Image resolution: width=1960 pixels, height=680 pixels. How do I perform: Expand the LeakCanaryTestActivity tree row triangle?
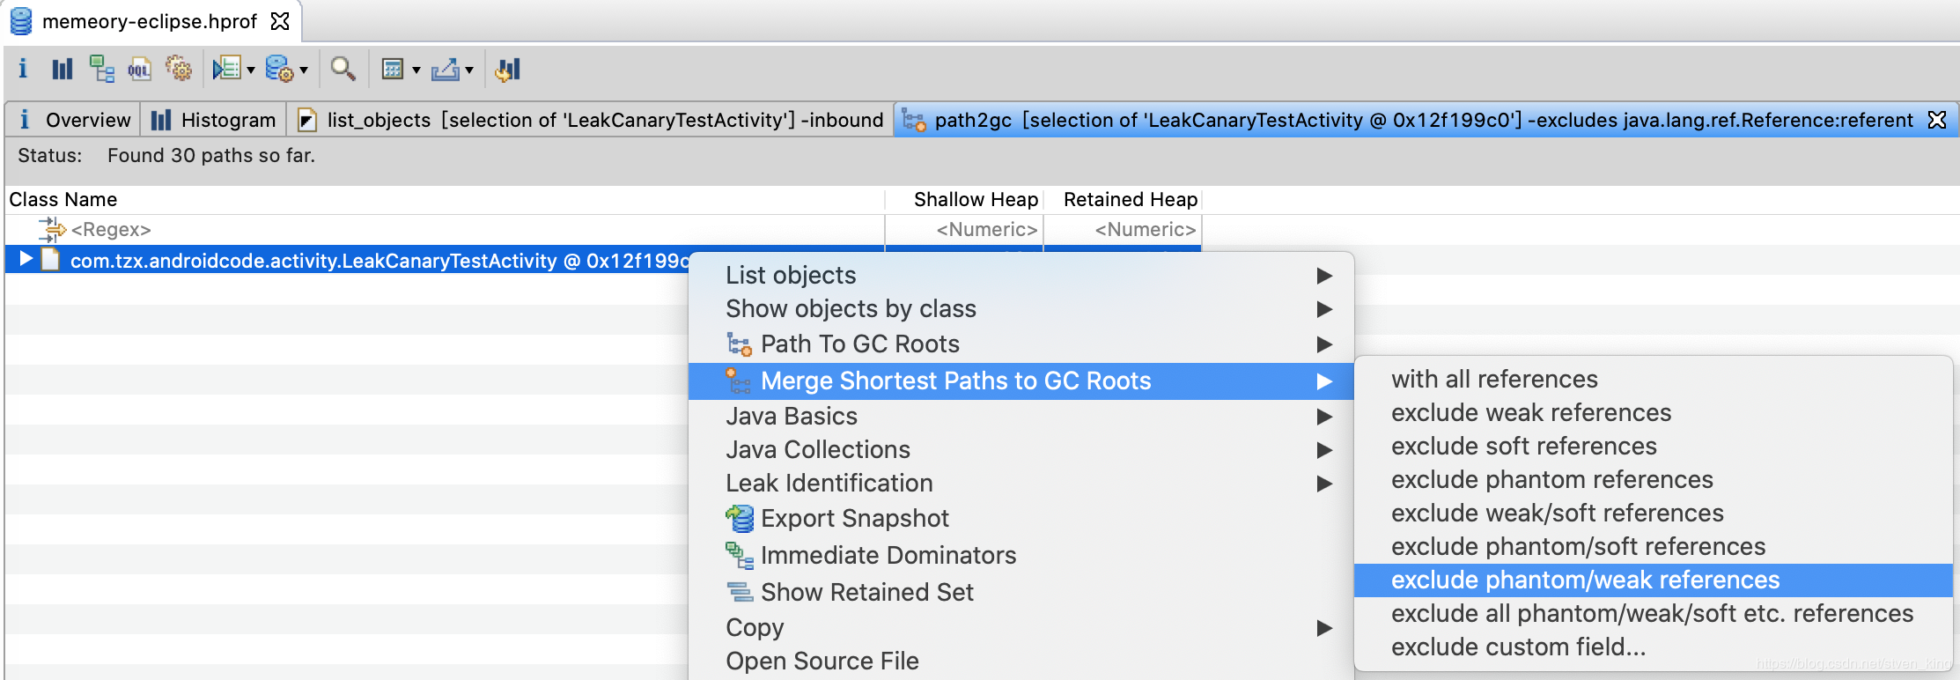coord(26,259)
